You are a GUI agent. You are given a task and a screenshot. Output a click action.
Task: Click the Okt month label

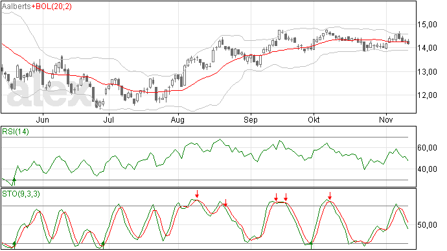point(314,119)
